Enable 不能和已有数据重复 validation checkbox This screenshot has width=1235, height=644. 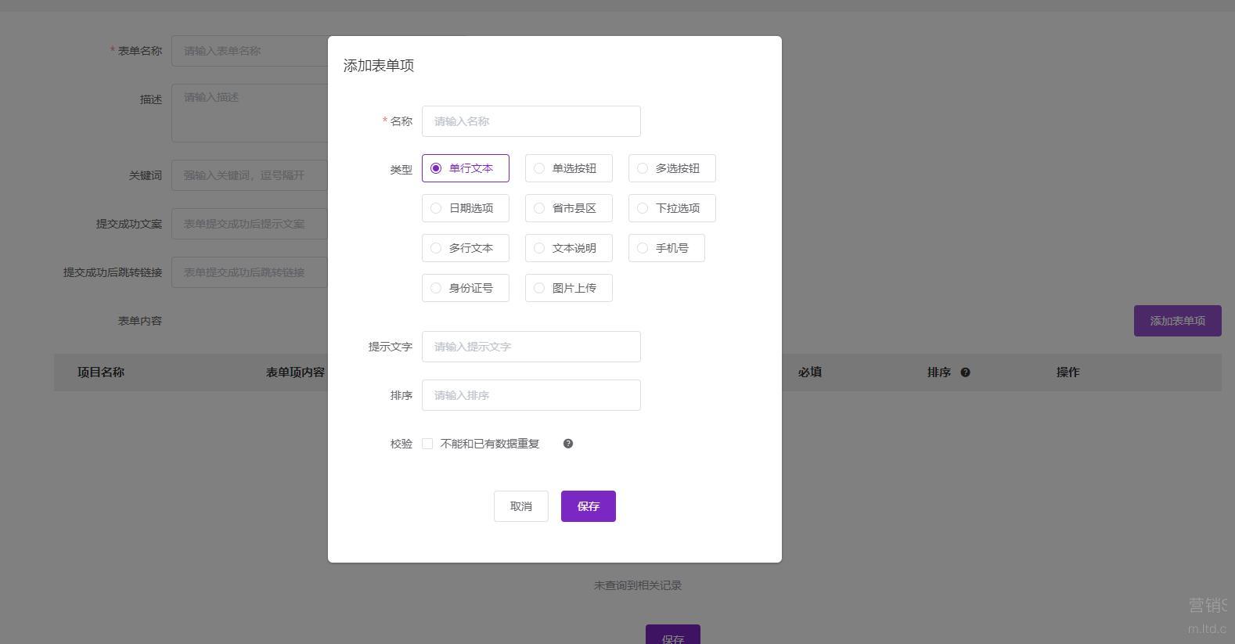[x=427, y=444]
